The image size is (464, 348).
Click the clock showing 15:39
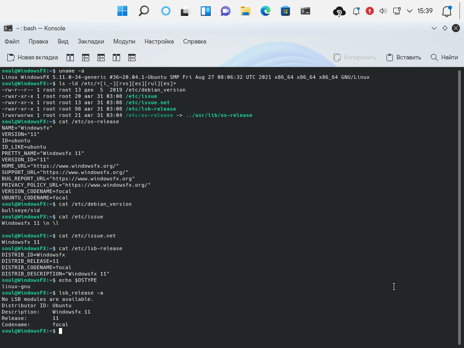(x=425, y=11)
